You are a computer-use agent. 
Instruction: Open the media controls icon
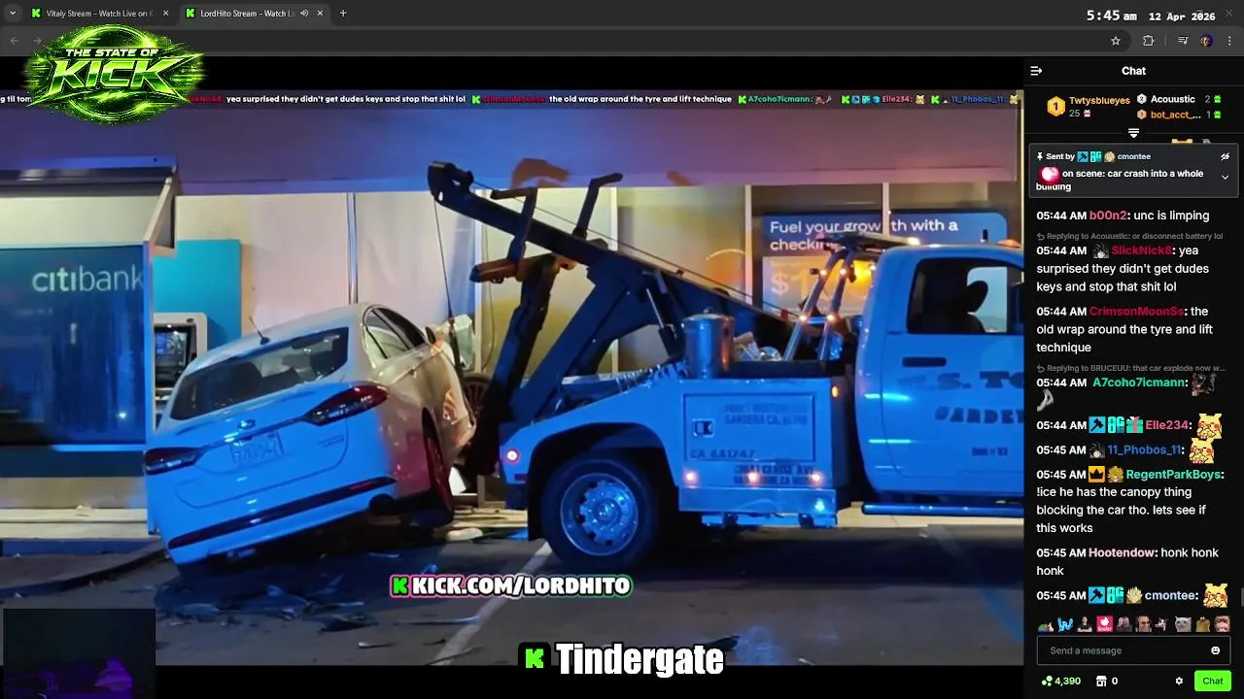pyautogui.click(x=1183, y=41)
